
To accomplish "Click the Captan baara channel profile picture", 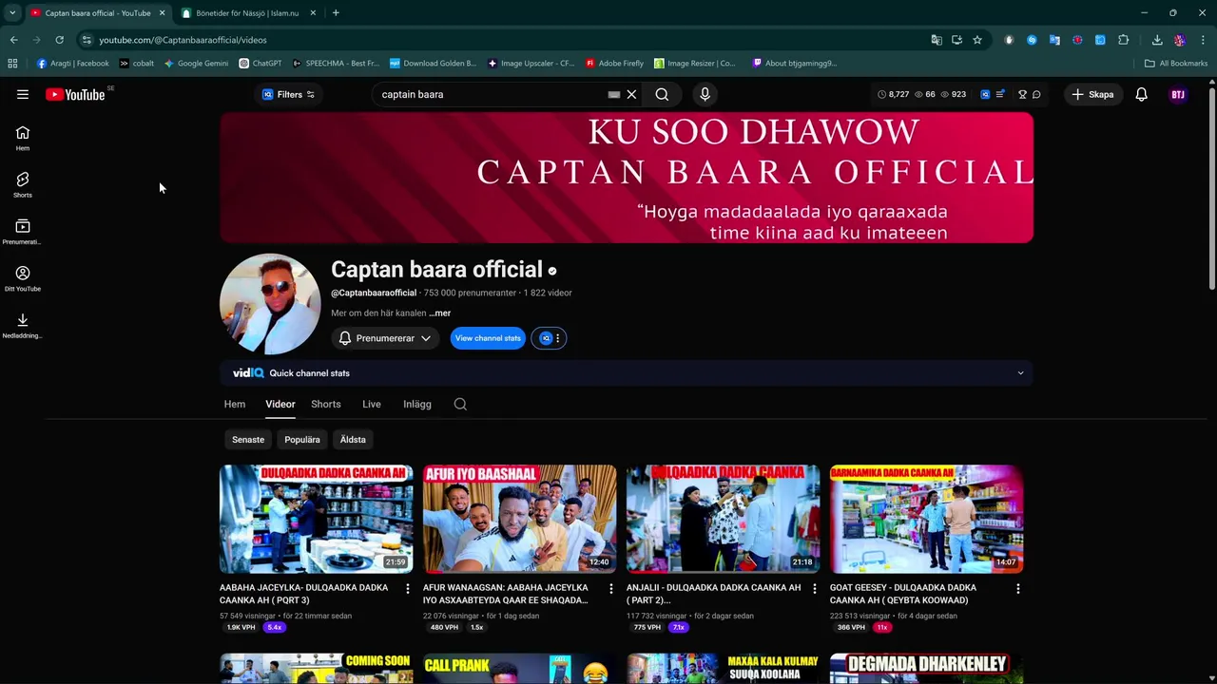I will tap(270, 304).
